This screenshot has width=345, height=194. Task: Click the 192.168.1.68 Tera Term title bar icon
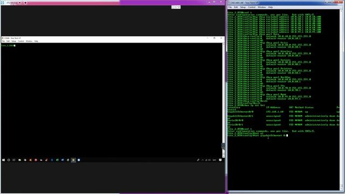tap(229, 3)
